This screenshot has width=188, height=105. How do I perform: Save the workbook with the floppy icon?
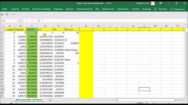click(x=2, y=14)
